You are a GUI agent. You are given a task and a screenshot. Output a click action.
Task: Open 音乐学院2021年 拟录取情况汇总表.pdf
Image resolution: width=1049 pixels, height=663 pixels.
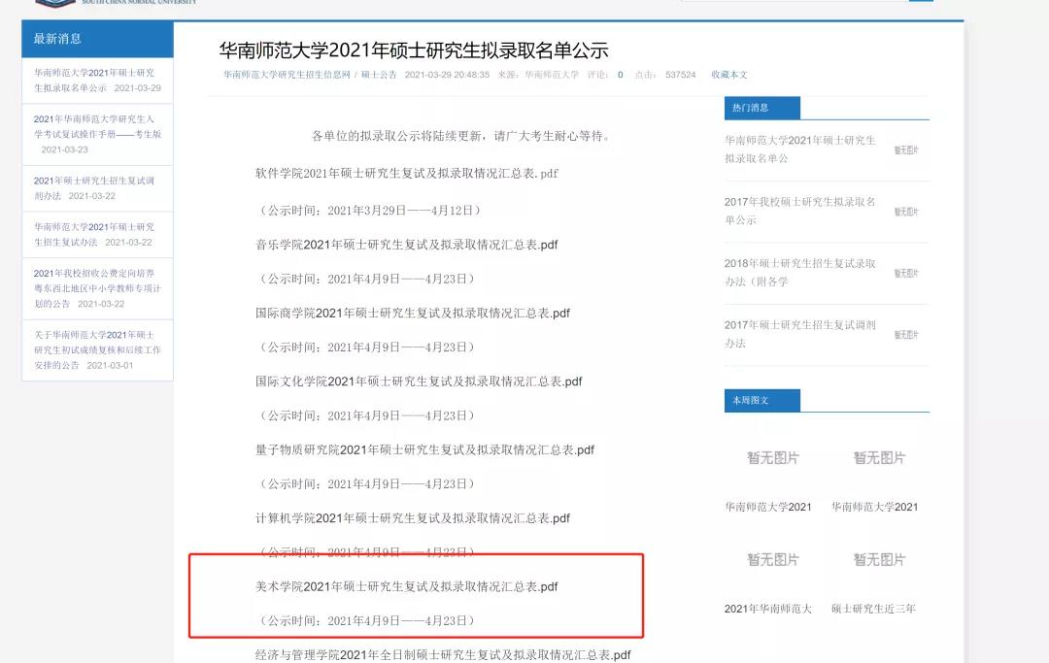point(406,245)
